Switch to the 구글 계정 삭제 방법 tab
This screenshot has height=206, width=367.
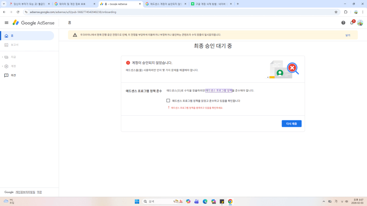point(211,4)
